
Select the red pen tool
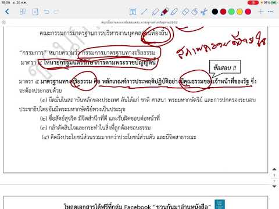coord(164,12)
